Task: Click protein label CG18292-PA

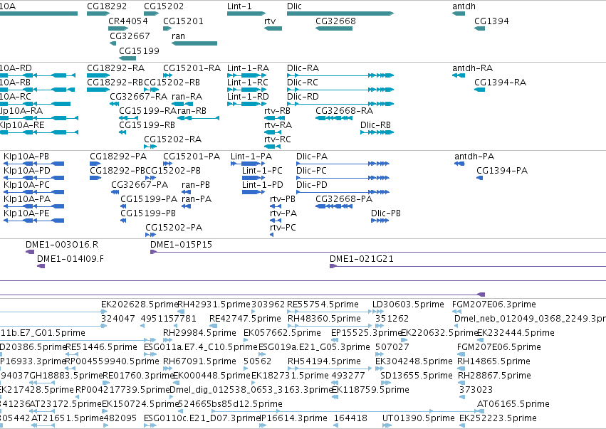Action: tap(118, 157)
